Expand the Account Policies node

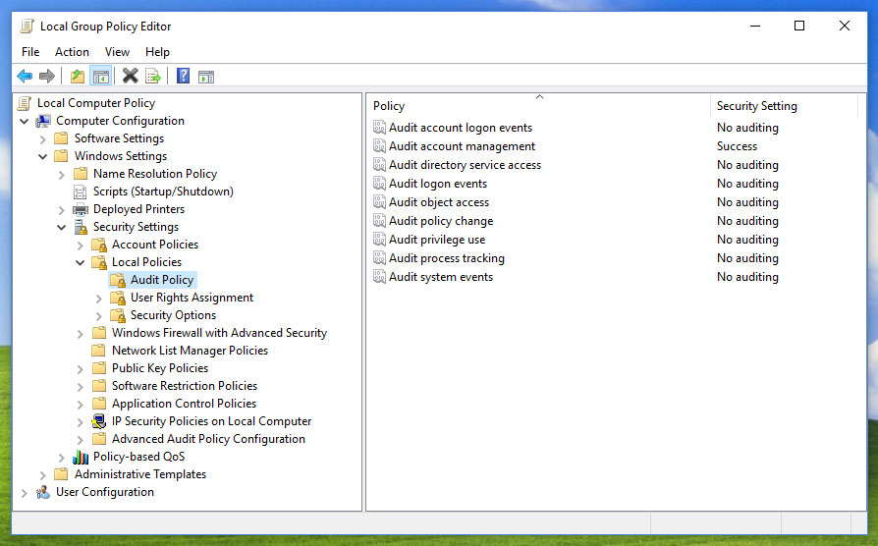point(81,246)
